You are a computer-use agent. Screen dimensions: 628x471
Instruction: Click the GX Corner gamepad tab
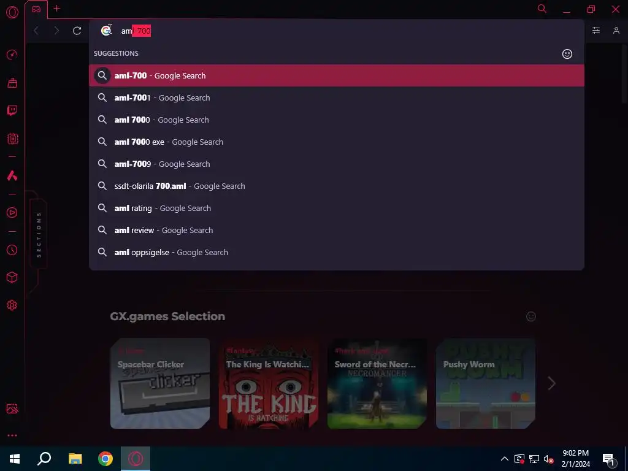36,9
